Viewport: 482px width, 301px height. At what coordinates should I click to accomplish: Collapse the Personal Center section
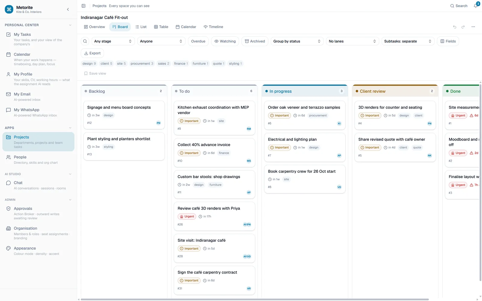pos(70,25)
